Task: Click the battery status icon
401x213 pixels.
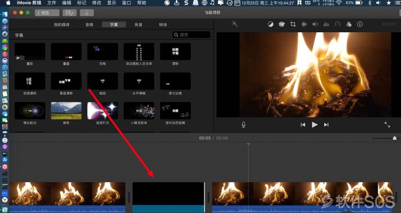Action: (x=359, y=3)
